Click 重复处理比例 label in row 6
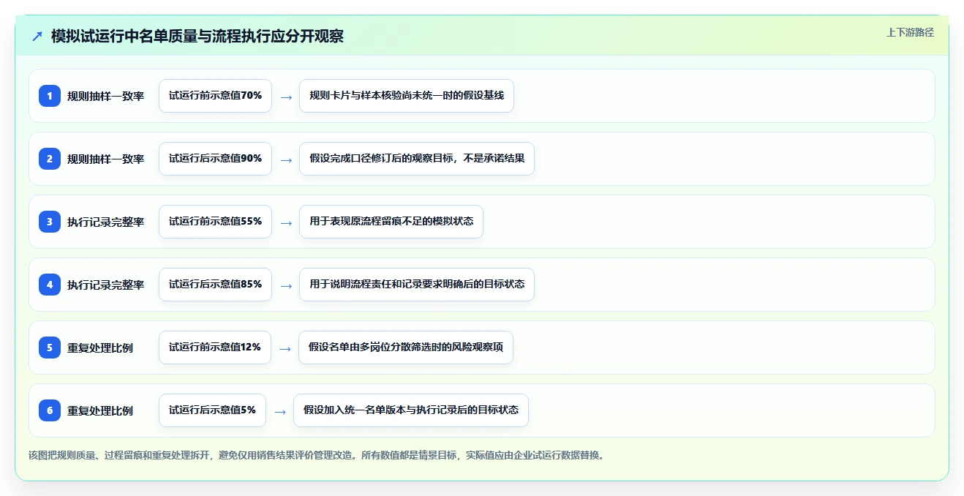Screen dimensions: 964x496 click(x=100, y=410)
